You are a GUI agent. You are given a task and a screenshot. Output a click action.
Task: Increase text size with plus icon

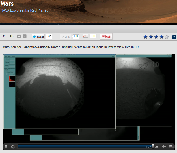point(19,36)
